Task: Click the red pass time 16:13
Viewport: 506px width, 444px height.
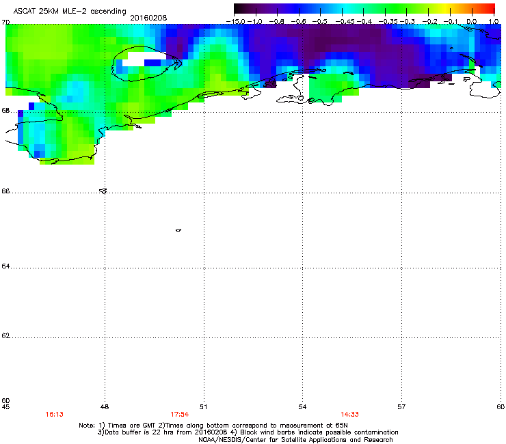Action: (54, 415)
